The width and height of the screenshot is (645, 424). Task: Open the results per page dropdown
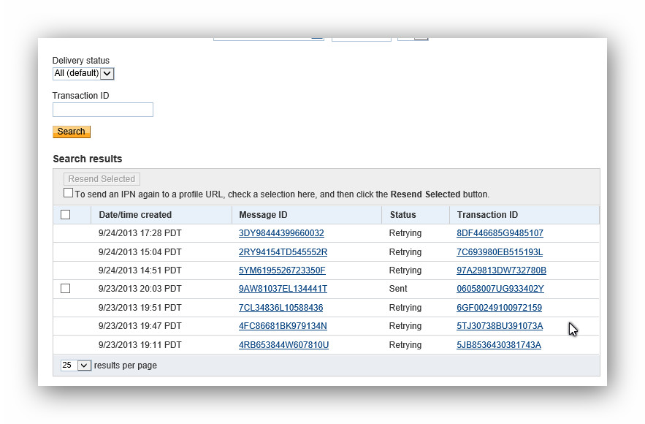tap(75, 366)
